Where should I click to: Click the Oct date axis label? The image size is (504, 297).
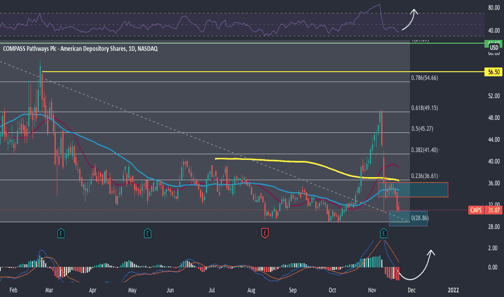tap(333, 291)
